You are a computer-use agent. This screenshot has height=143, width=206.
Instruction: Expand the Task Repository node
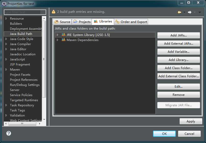[6, 105]
